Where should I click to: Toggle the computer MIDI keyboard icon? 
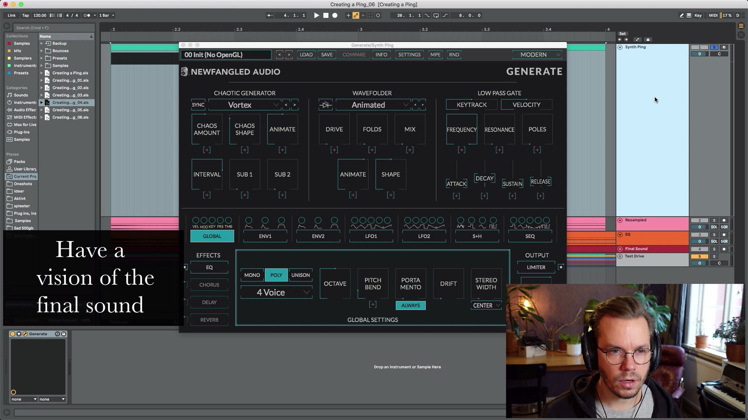689,16
